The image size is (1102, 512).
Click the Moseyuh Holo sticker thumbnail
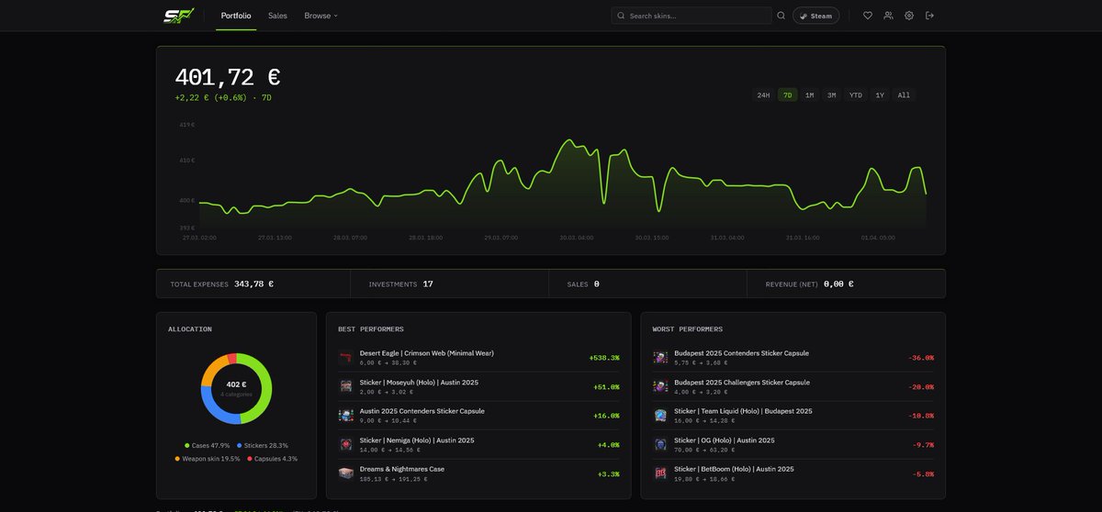coord(346,386)
